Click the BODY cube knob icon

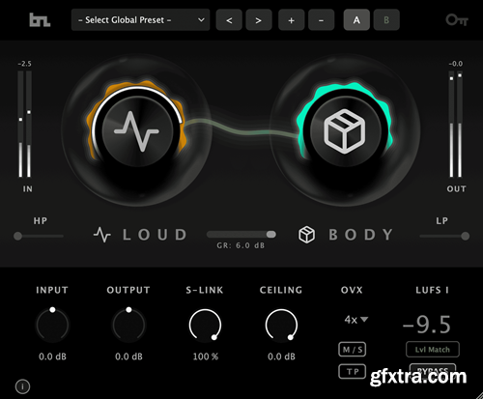pyautogui.click(x=345, y=130)
